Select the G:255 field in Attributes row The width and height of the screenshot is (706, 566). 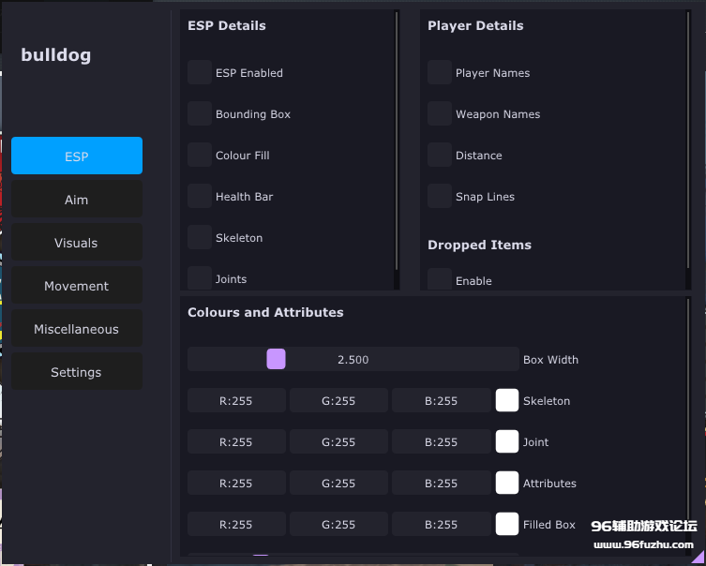[338, 484]
